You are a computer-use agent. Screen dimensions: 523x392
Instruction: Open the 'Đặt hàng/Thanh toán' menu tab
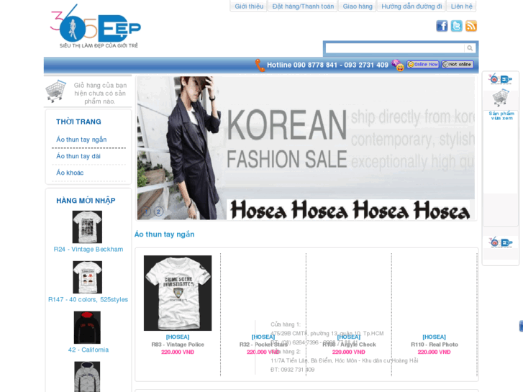[303, 6]
